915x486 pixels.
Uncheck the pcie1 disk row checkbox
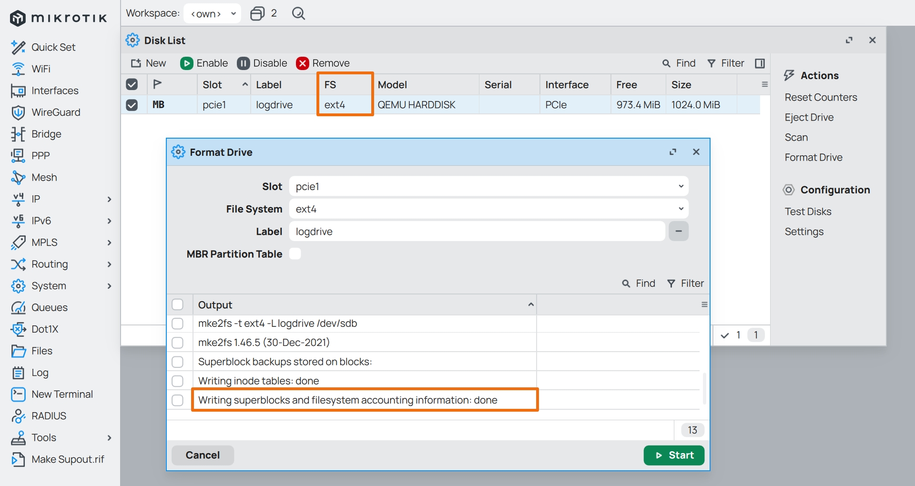(132, 105)
